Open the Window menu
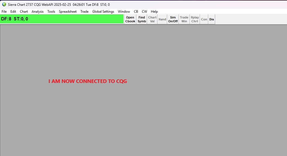This screenshot has height=156, width=287. tap(124, 12)
